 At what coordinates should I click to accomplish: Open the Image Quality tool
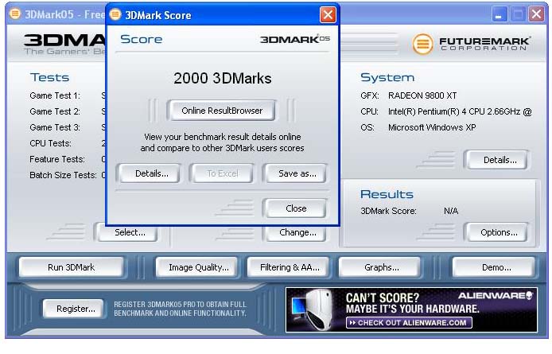[x=198, y=267]
